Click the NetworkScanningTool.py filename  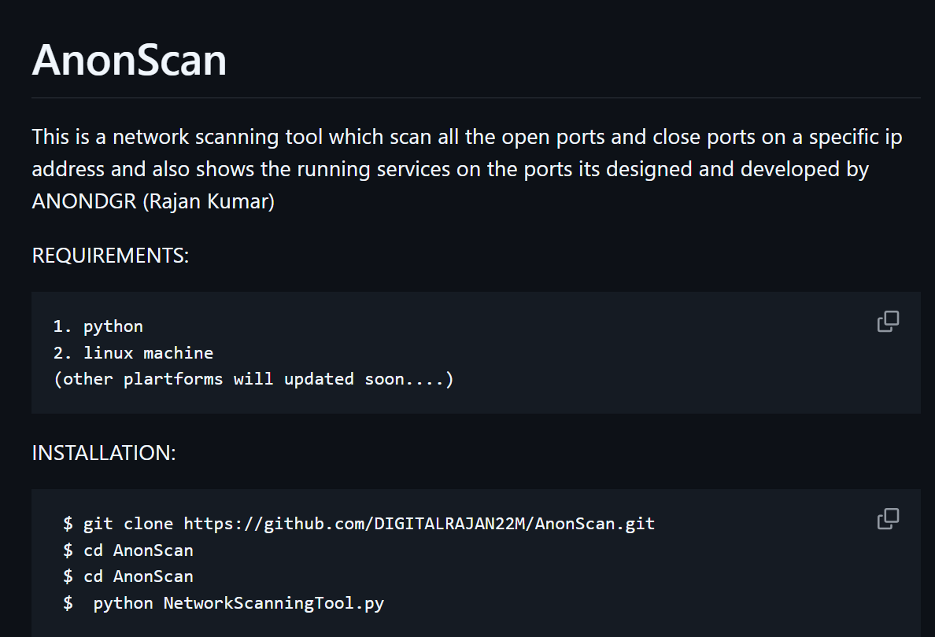click(274, 603)
